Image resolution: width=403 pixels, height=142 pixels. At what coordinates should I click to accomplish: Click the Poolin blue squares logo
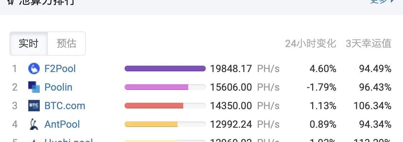(x=34, y=87)
